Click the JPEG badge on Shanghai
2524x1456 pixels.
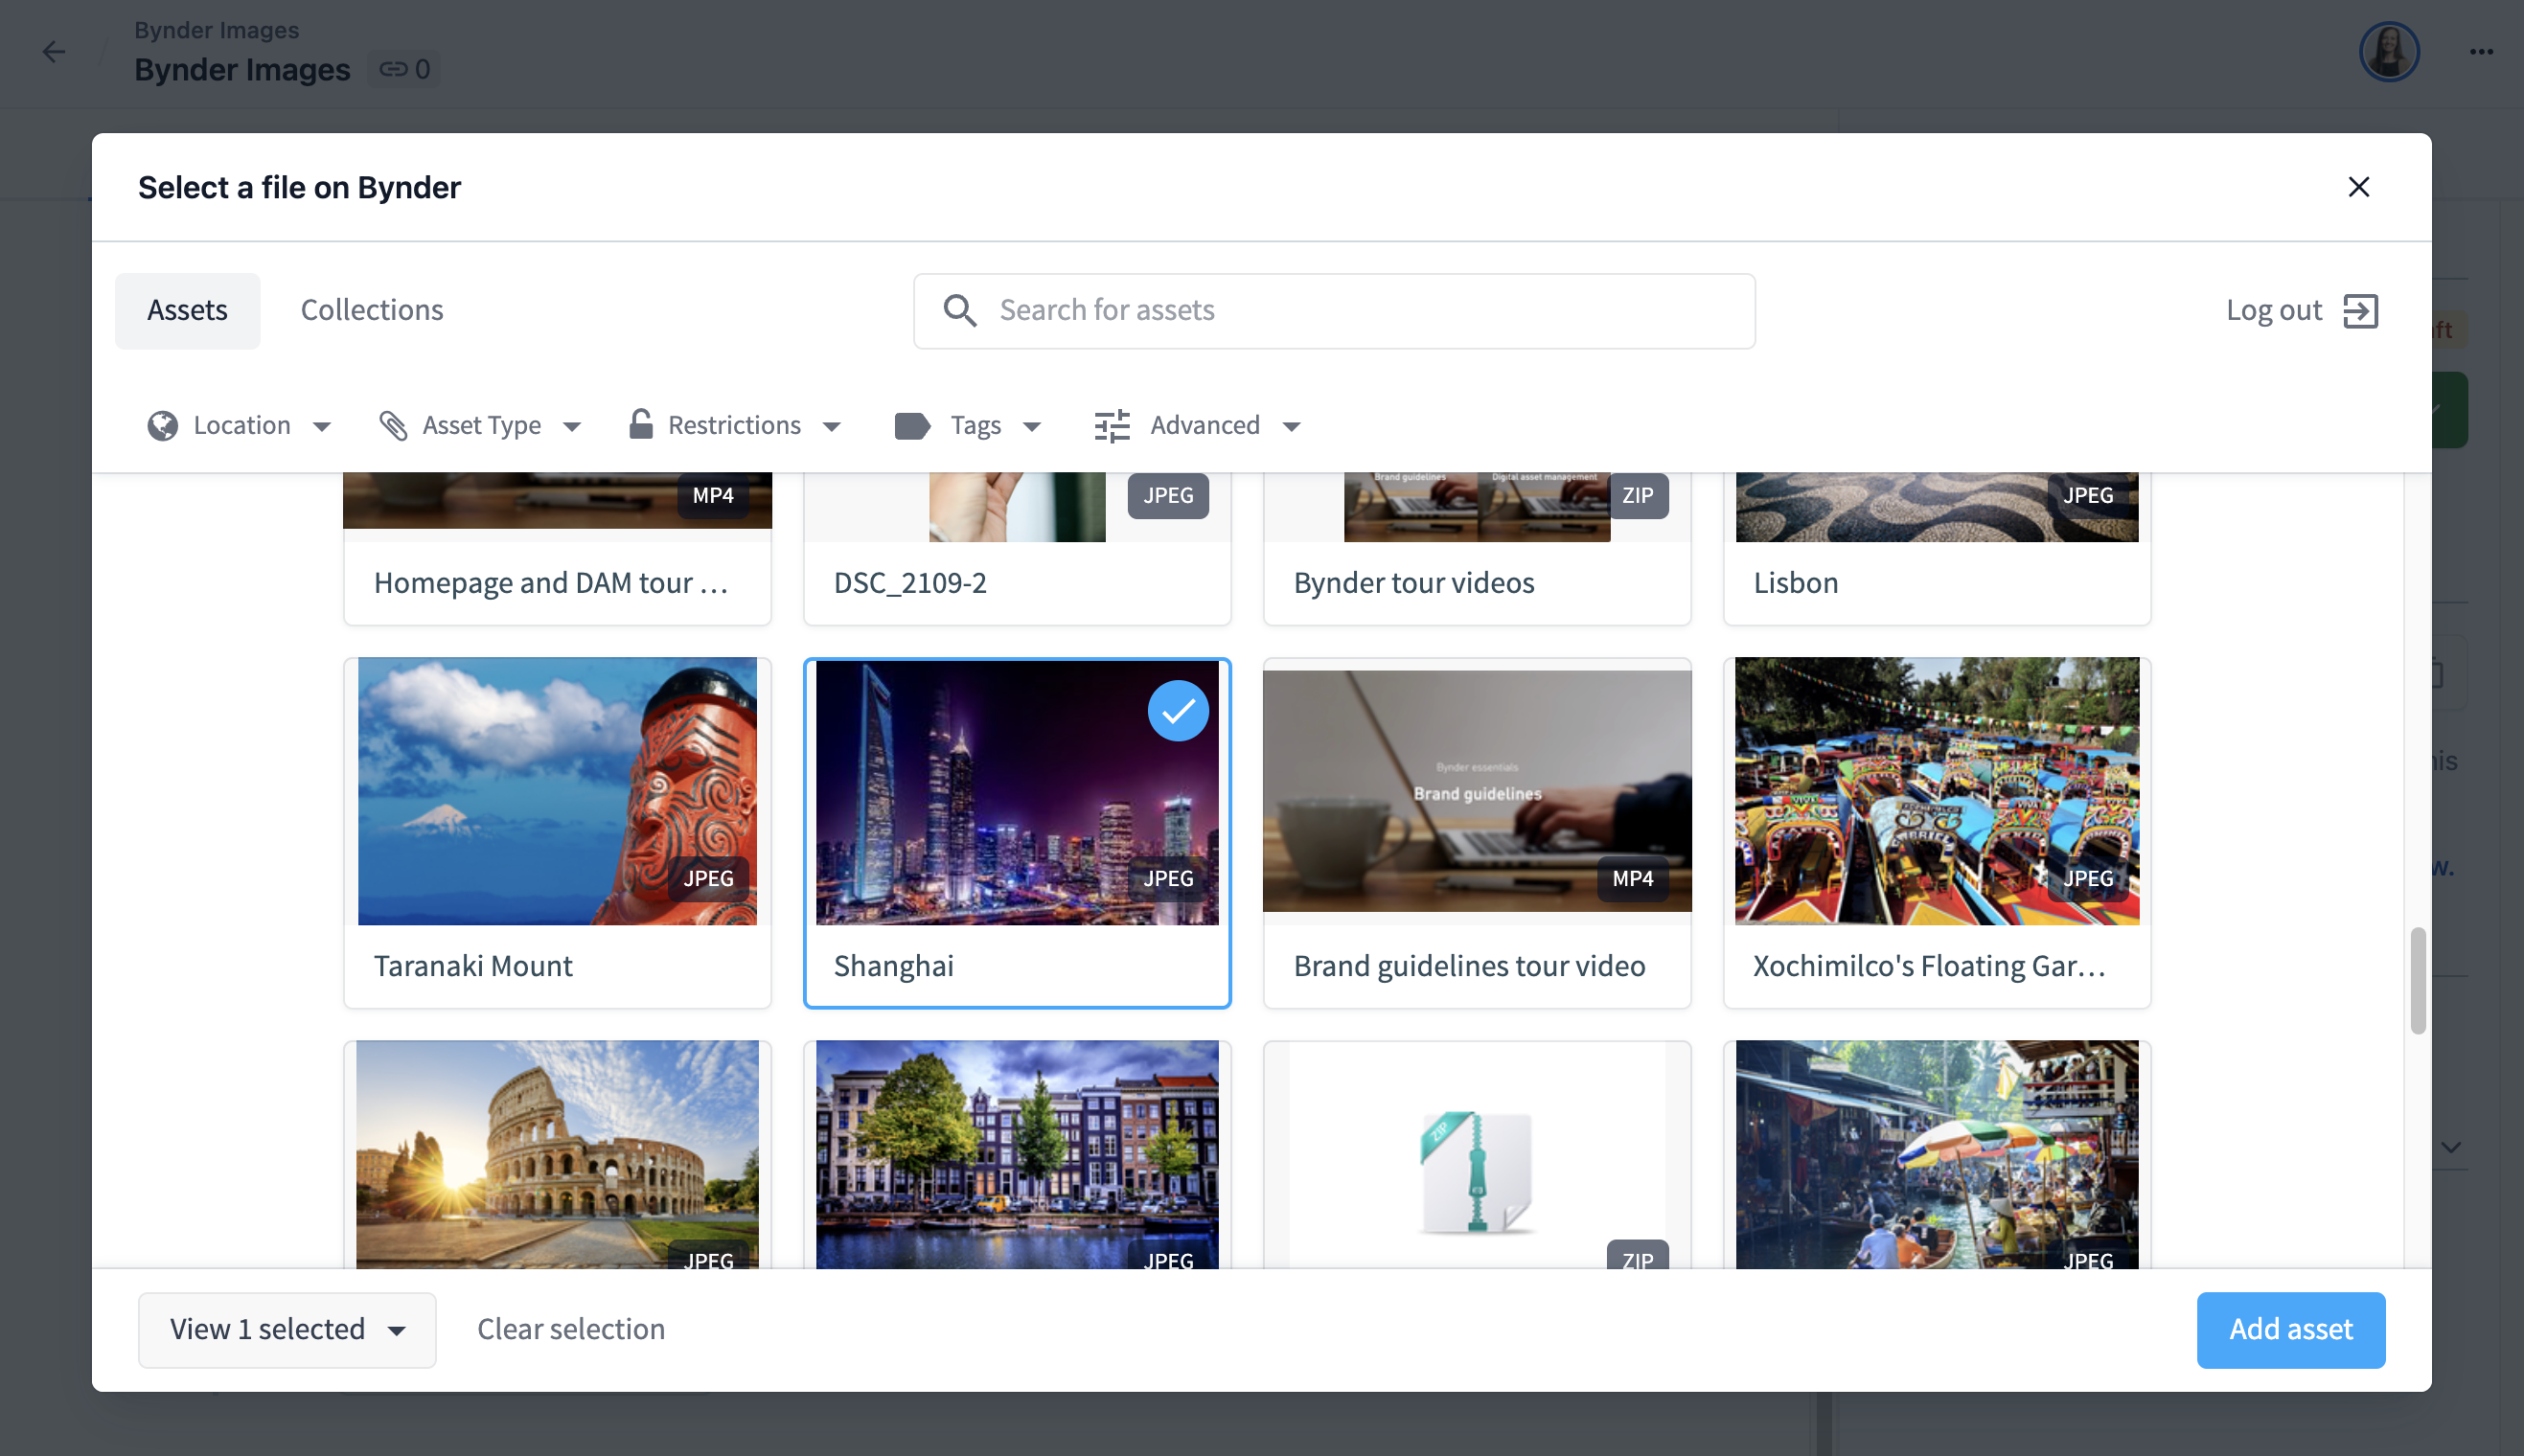[x=1167, y=879]
